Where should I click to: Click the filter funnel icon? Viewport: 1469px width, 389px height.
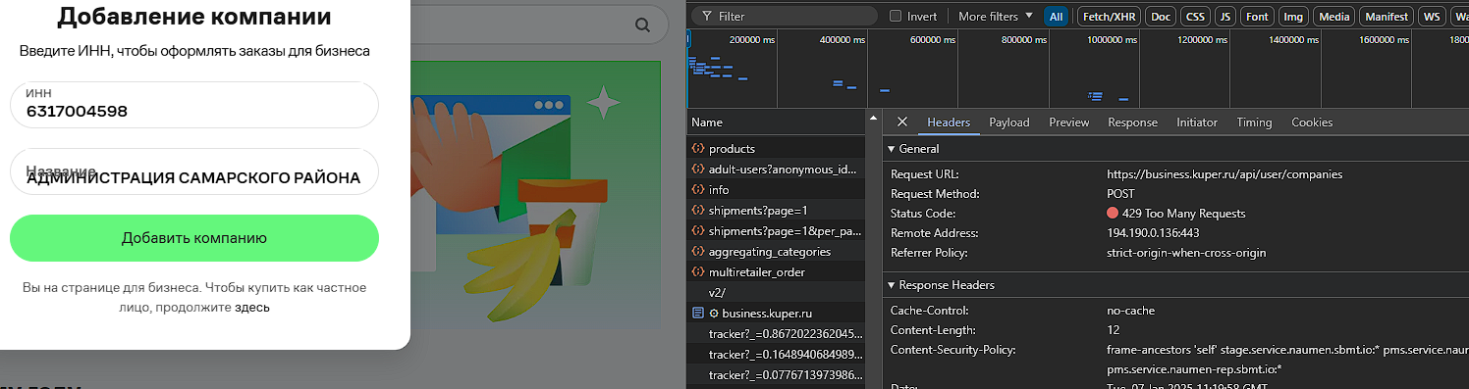[x=705, y=17]
